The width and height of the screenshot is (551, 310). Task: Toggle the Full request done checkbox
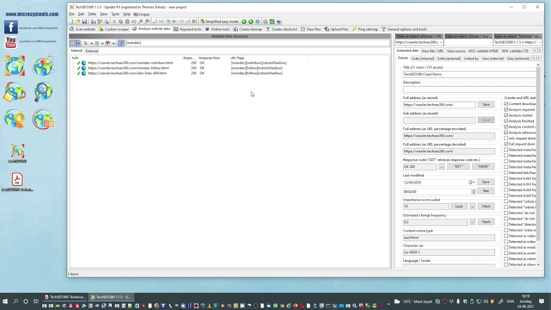[506, 144]
